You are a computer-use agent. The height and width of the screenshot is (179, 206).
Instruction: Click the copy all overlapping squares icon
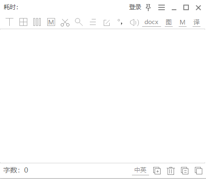199,171
